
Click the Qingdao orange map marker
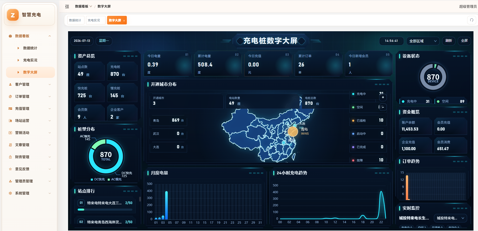click(x=293, y=131)
